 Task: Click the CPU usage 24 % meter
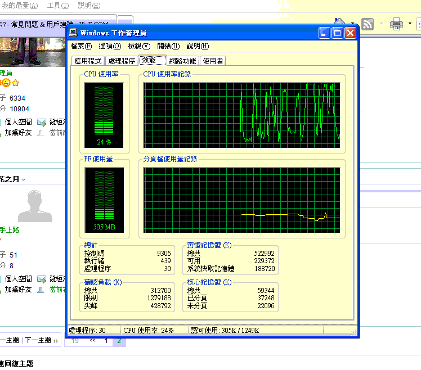click(104, 115)
